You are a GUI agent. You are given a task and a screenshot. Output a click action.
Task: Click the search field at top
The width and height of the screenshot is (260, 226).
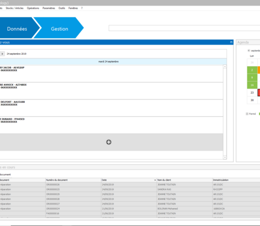(x=184, y=28)
